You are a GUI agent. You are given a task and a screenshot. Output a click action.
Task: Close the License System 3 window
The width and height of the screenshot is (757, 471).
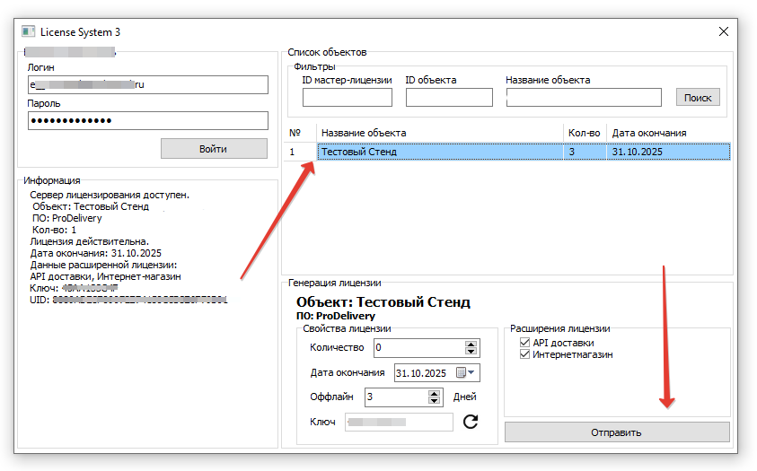click(724, 31)
